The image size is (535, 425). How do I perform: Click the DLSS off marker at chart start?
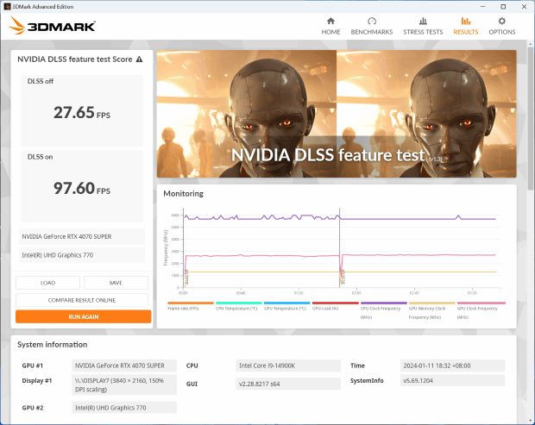(186, 277)
